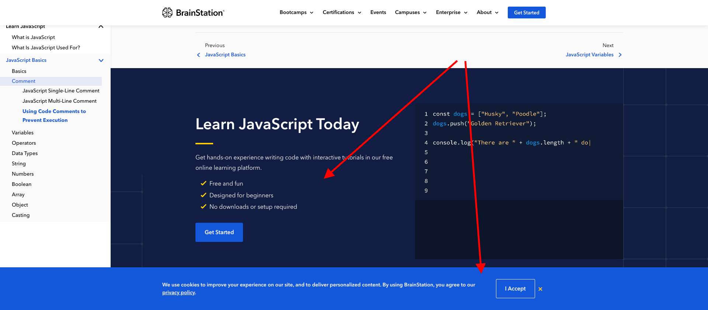Toggle the JavaScript Basics sidebar chevron
708x310 pixels.
point(101,60)
